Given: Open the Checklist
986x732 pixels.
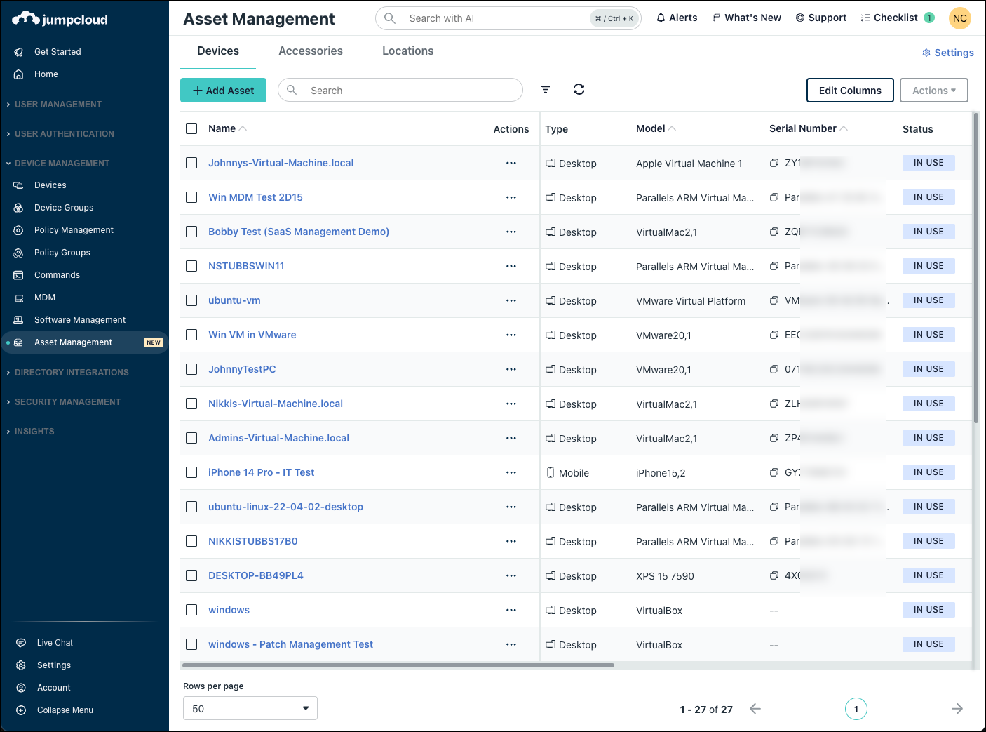Looking at the screenshot, I should click(898, 18).
